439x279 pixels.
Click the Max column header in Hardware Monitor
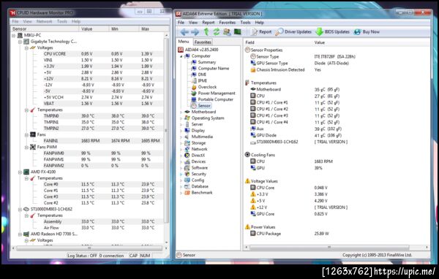(x=154, y=28)
